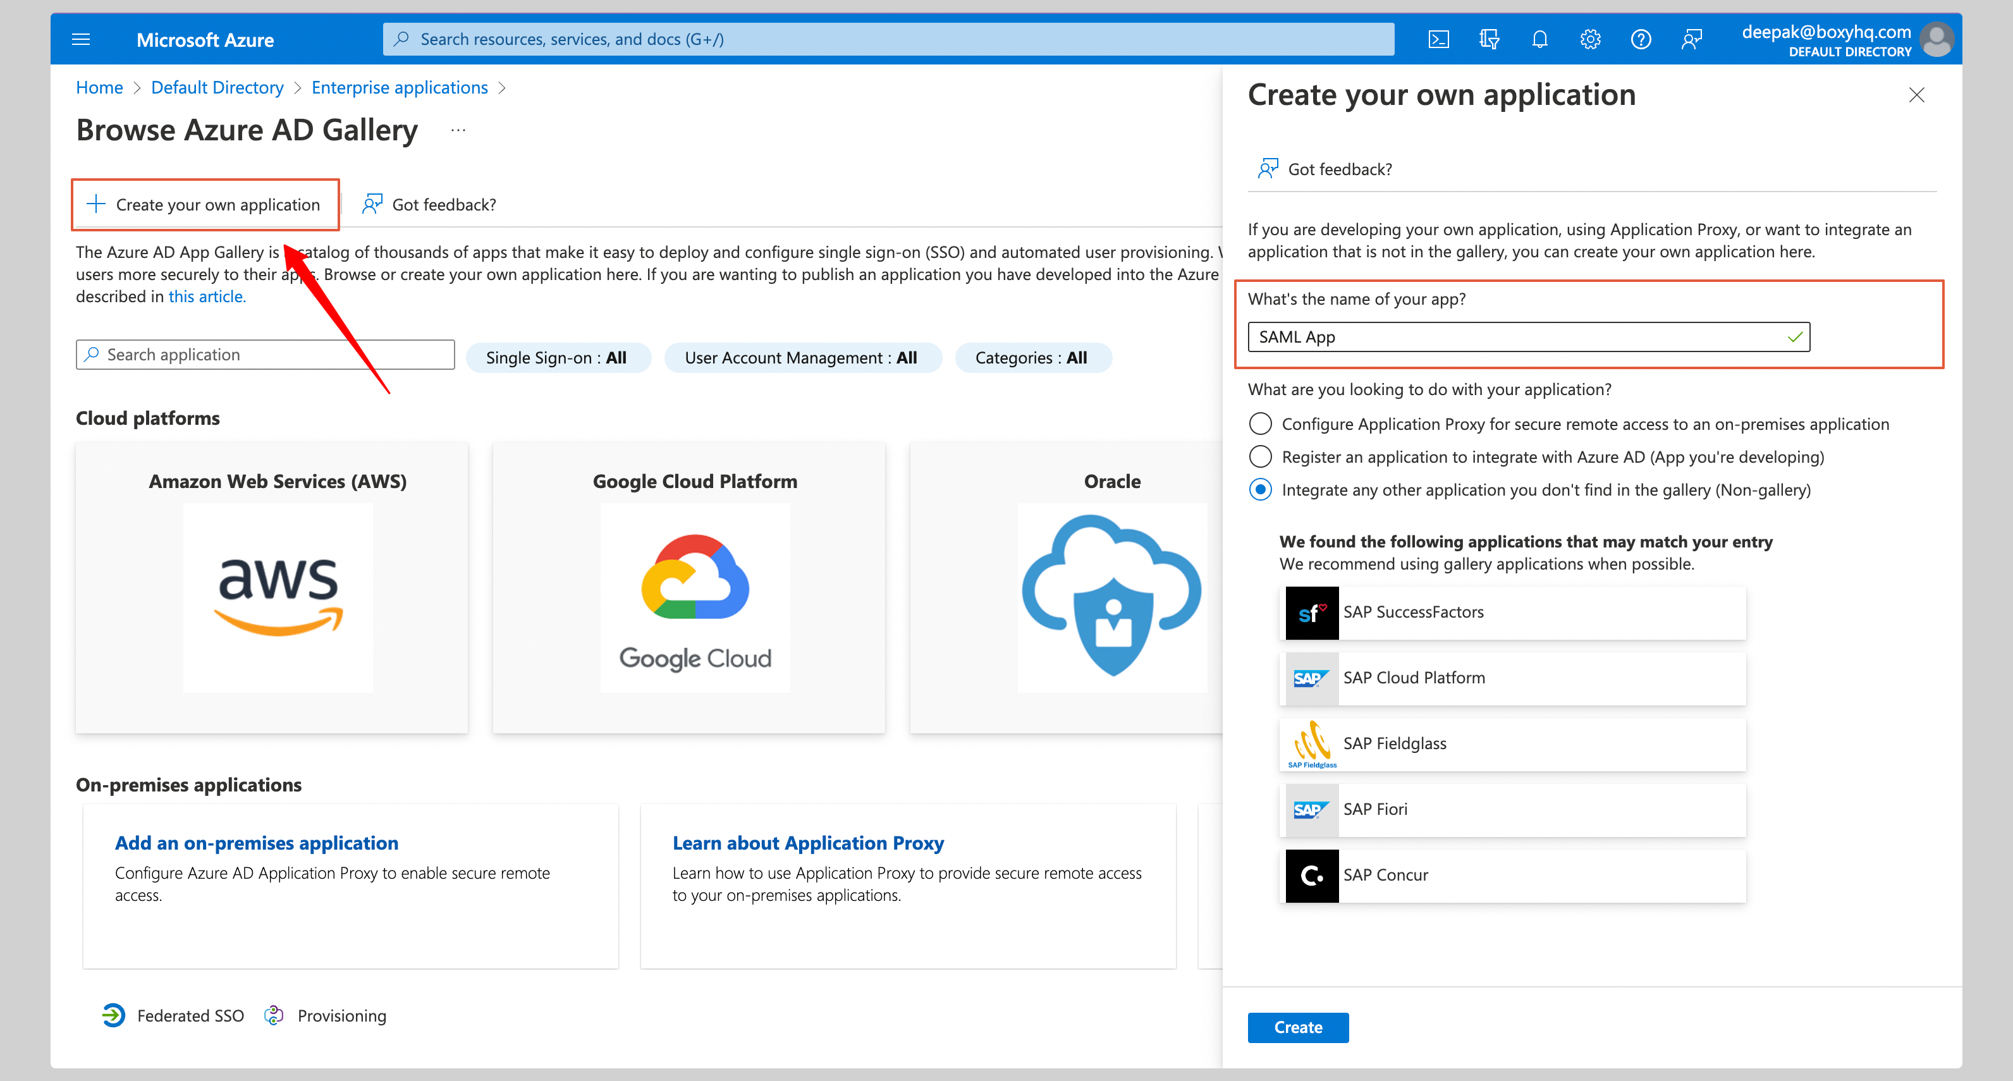
Task: Open the Single Sign-on filter
Action: coord(557,357)
